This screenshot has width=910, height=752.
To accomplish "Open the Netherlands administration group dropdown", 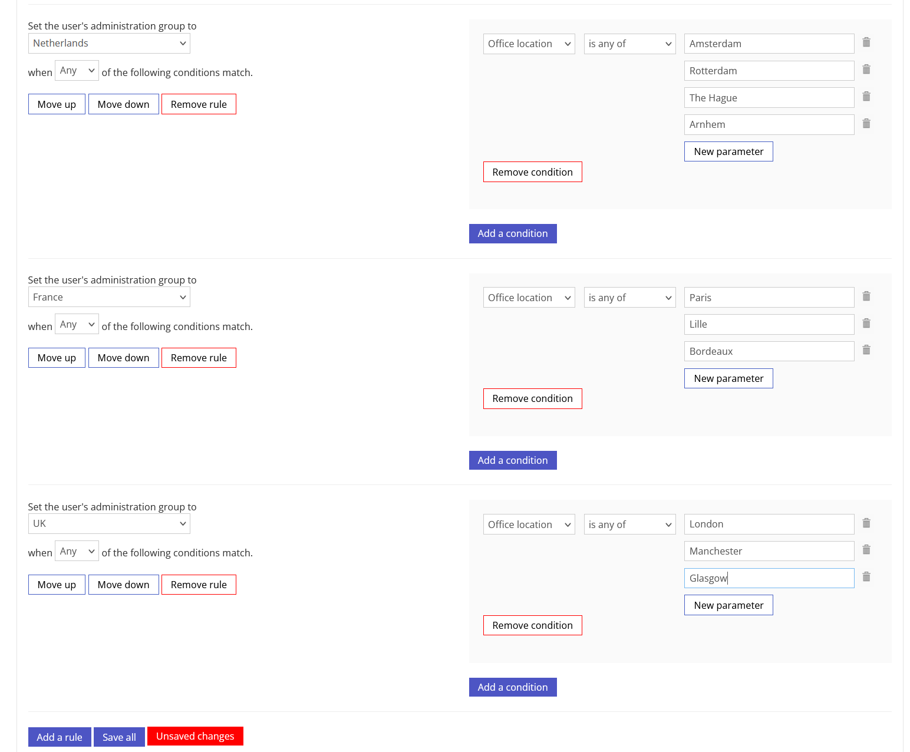I will point(109,44).
